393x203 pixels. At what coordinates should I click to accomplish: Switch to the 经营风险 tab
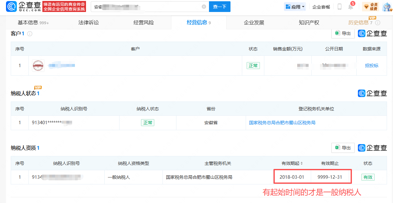(144, 22)
